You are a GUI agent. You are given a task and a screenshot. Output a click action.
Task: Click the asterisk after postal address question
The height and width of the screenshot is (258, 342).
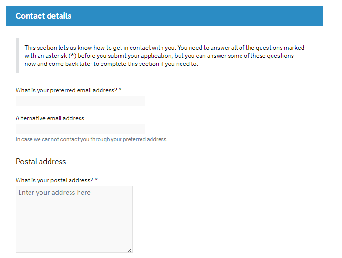(96, 180)
